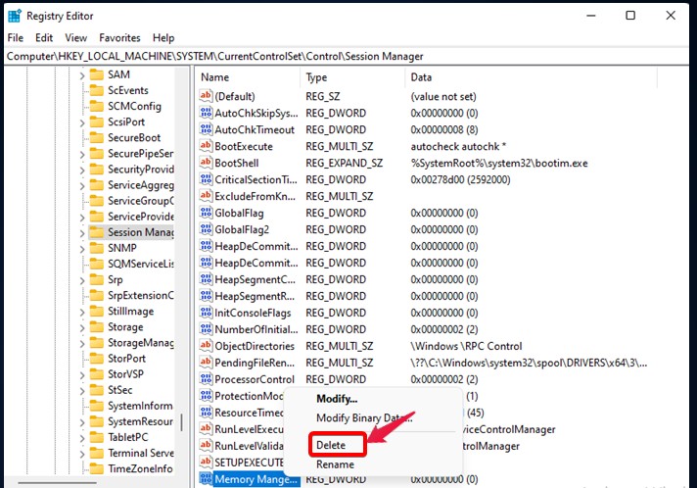Click the Storage folder icon in tree
The width and height of the screenshot is (697, 488).
pyautogui.click(x=96, y=327)
